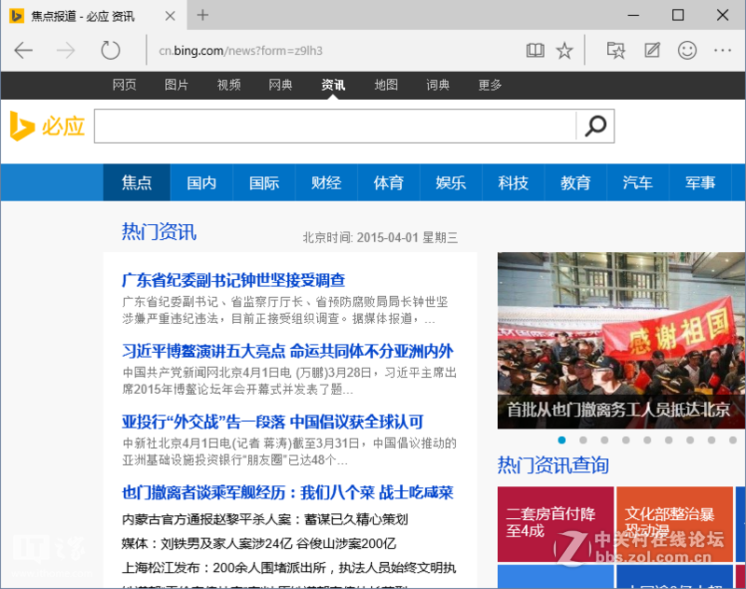The height and width of the screenshot is (589, 746).
Task: Open the Hub favorites folder icon
Action: 615,50
